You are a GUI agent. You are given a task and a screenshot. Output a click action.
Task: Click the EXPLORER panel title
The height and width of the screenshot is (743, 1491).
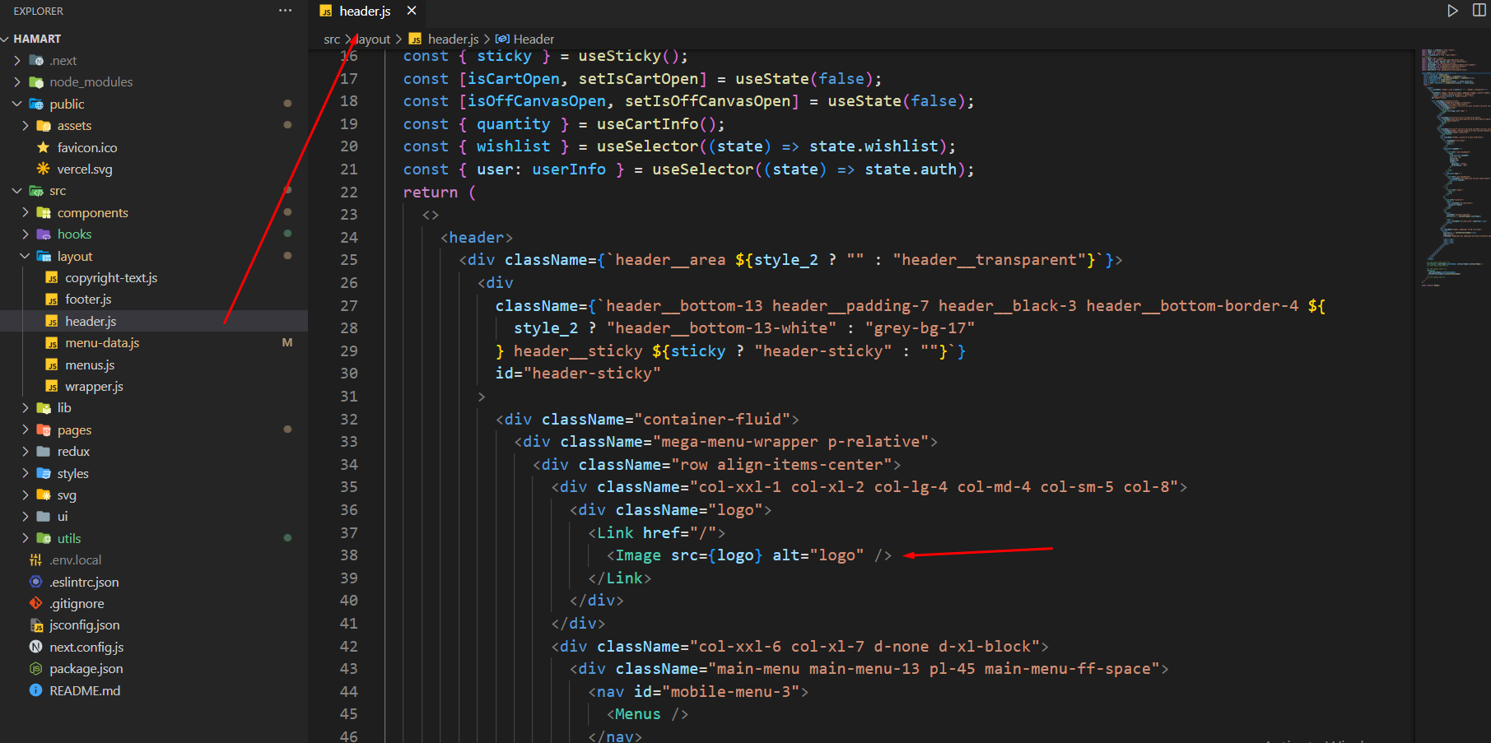pos(38,11)
